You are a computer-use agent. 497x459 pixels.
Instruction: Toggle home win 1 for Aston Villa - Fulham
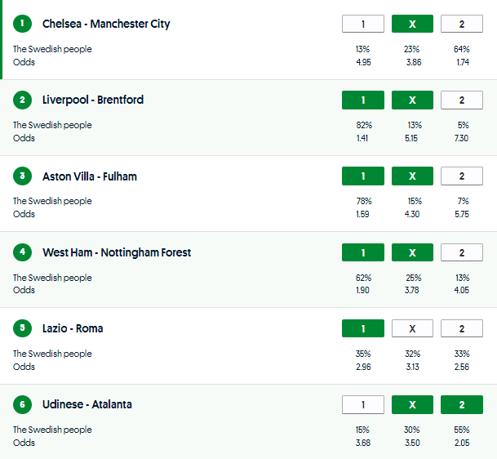point(362,176)
